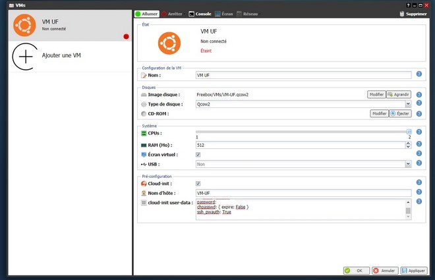Open the USB dropdown list
The image size is (435, 280).
tap(408, 164)
